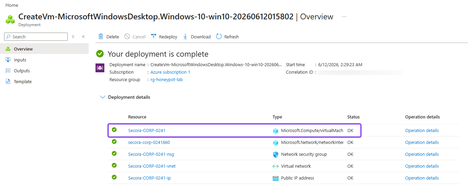Click the Status column header
468x188 pixels.
pos(353,117)
